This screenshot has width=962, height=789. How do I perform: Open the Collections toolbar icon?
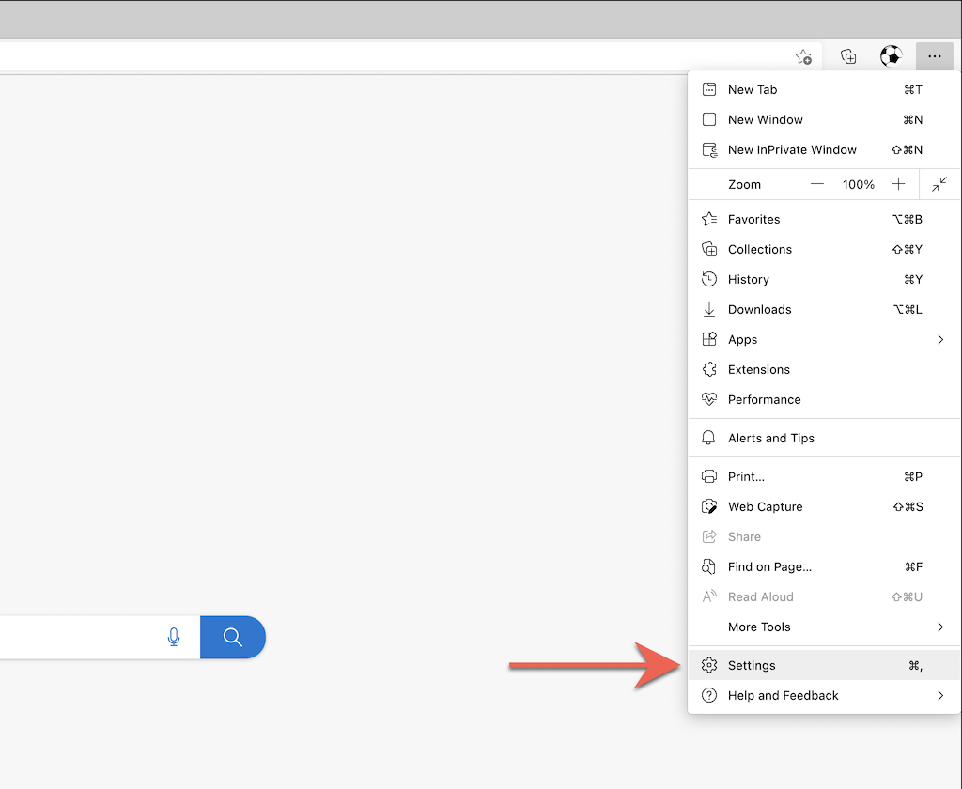(x=848, y=57)
